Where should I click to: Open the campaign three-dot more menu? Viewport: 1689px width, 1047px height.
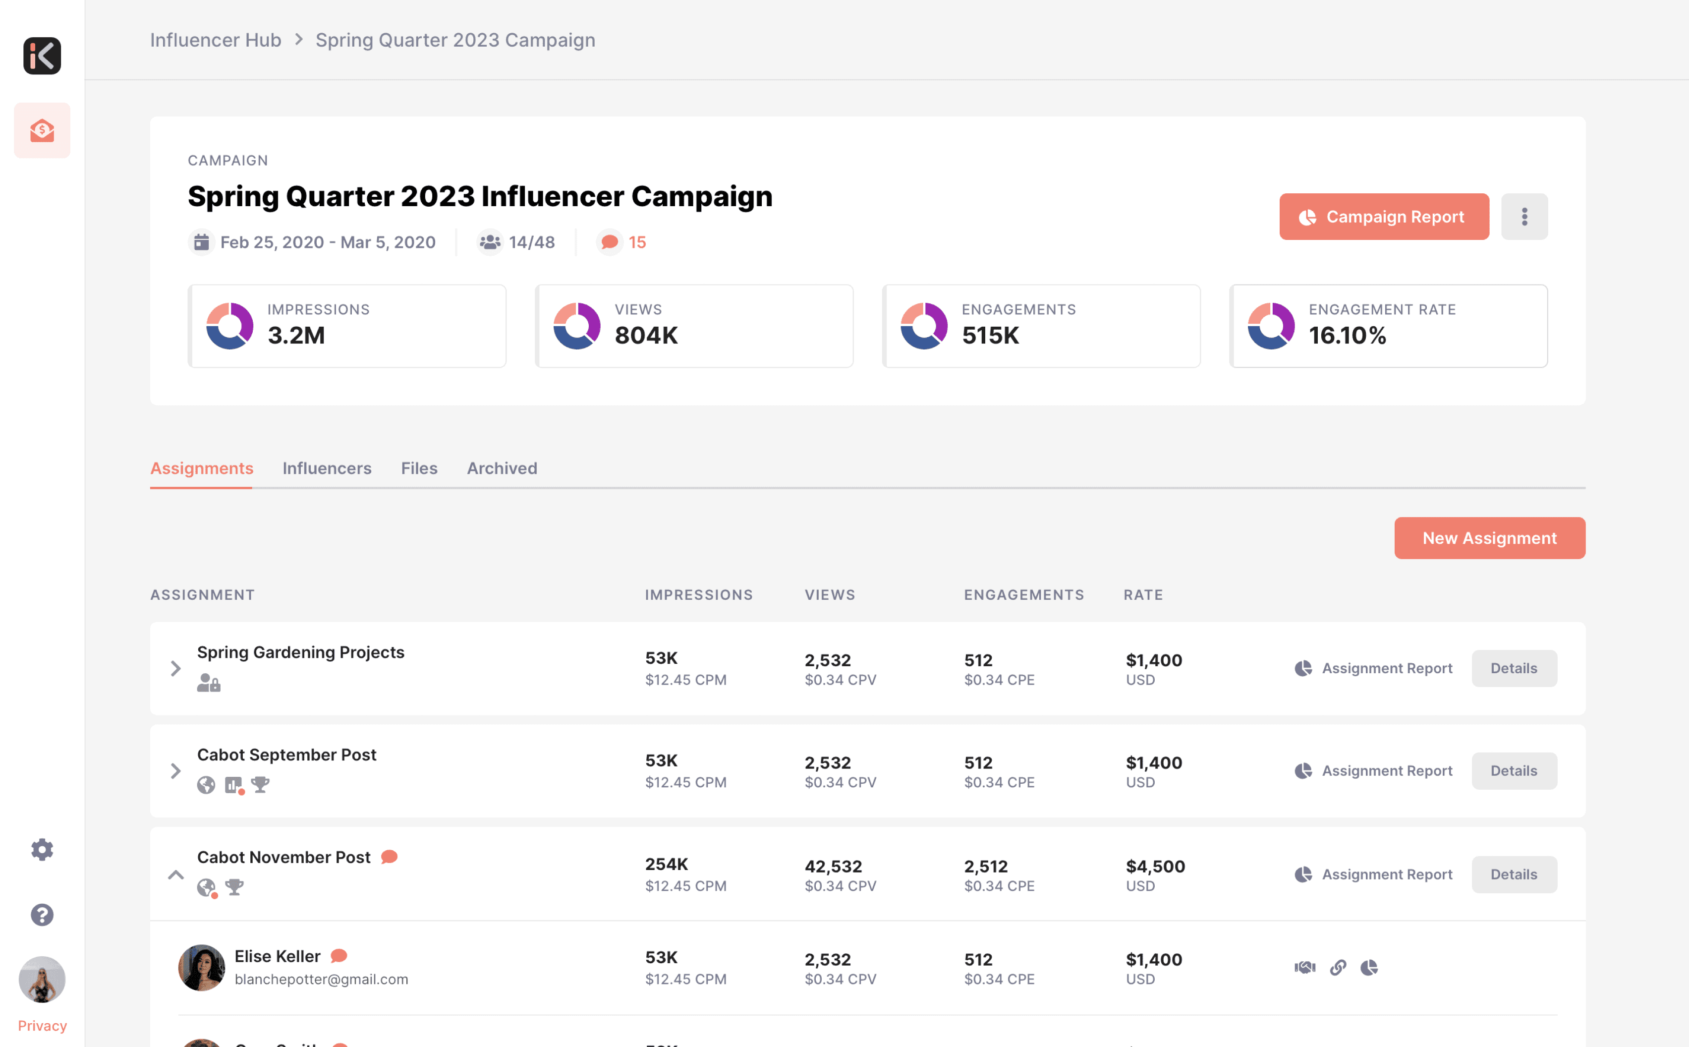[x=1525, y=217]
